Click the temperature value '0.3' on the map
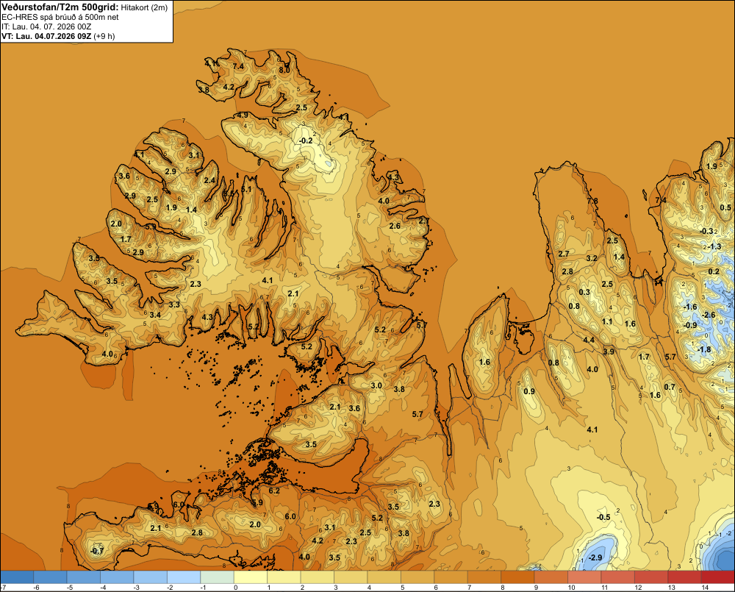Viewport: 735px width, 592px height. pyautogui.click(x=584, y=292)
